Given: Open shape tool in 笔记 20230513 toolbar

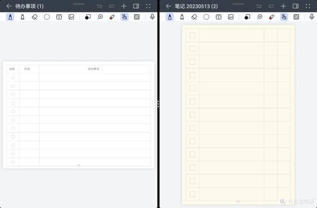Looking at the screenshot, I should point(247,17).
